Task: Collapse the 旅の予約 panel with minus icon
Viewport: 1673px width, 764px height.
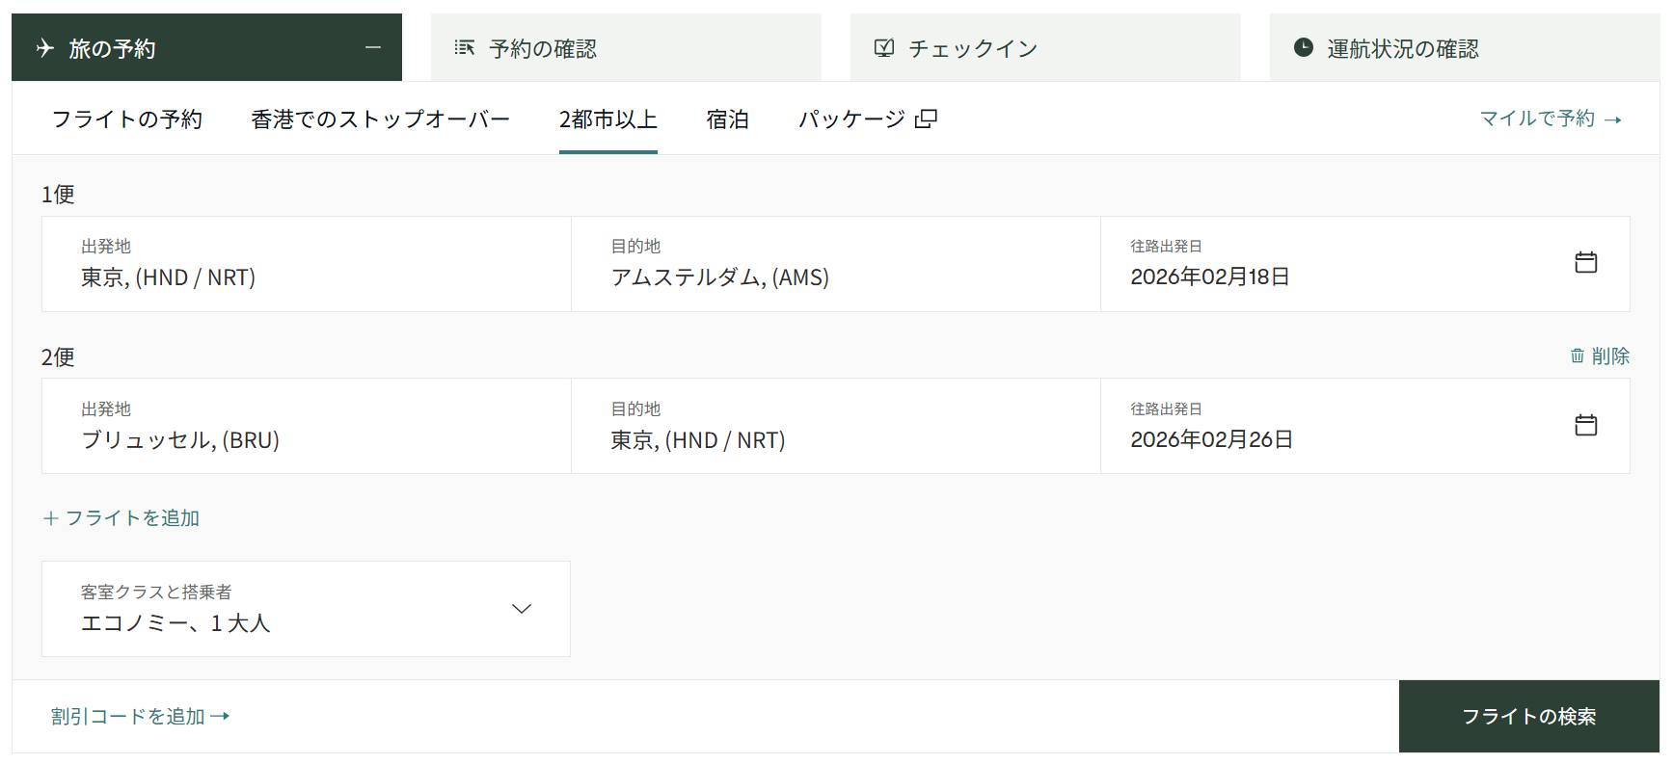Action: coord(373,48)
